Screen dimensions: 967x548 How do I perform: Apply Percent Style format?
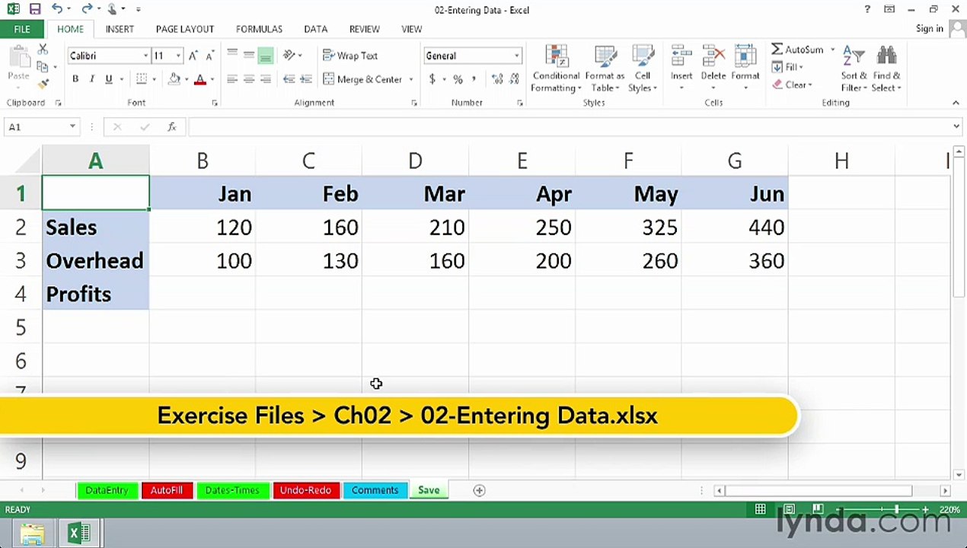tap(458, 79)
